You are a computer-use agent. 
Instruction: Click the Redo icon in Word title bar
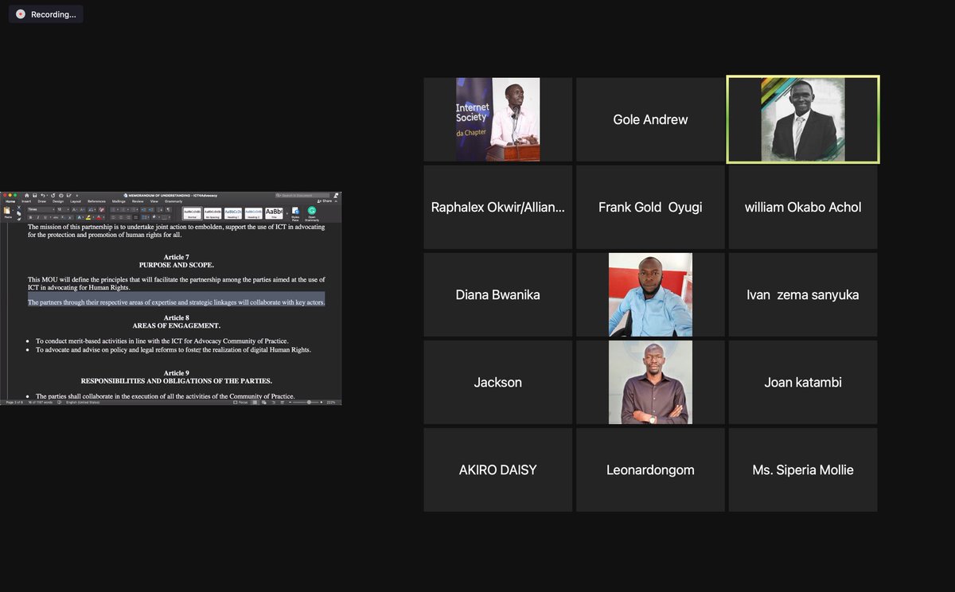[53, 195]
